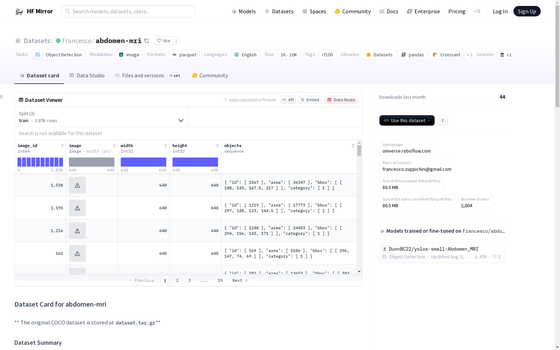Click the width column distribution bar

(143, 162)
